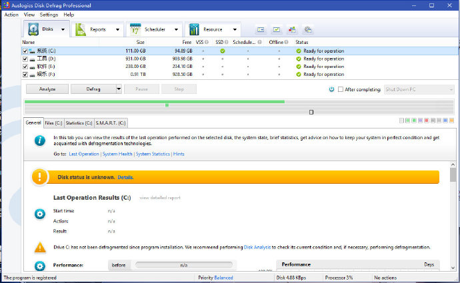Click the gear icon beside Performance label
460x283 pixels.
pyautogui.click(x=40, y=266)
